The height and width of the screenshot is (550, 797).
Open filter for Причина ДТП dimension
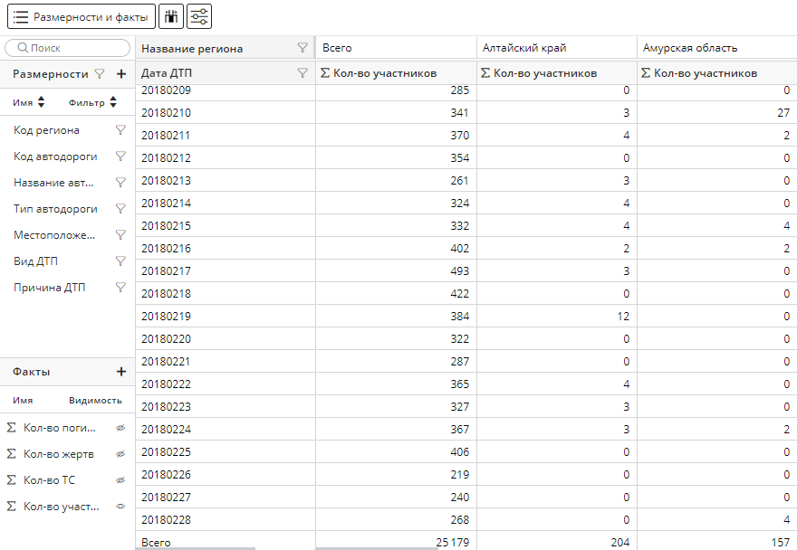(120, 288)
